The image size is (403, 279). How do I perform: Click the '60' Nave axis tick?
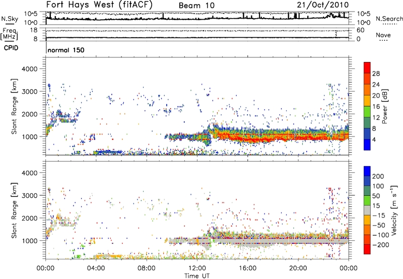(x=360, y=30)
